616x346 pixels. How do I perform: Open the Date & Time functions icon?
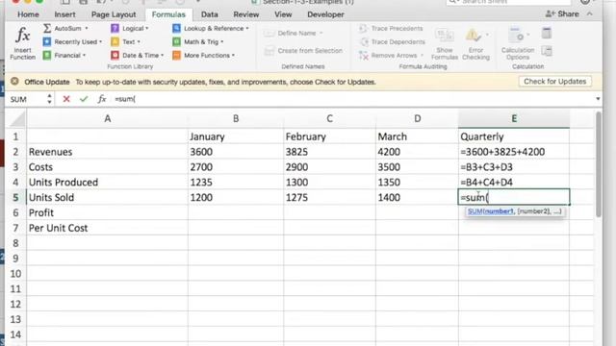115,56
